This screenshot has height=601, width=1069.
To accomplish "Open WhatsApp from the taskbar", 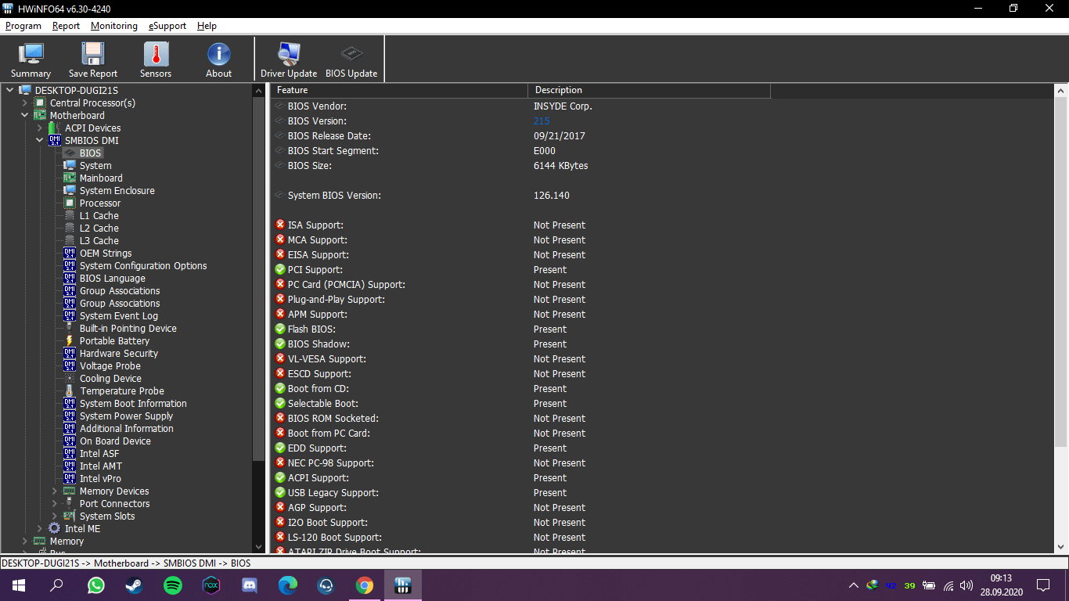I will pyautogui.click(x=96, y=585).
